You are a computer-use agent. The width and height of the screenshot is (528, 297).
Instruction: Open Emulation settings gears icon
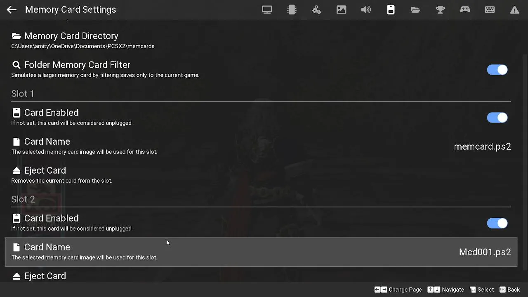coord(316,9)
